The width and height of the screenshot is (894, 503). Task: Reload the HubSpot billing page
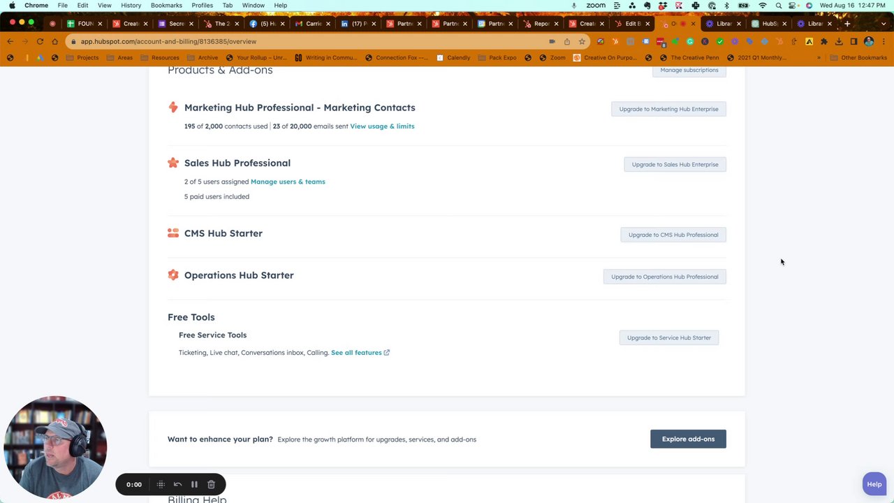tap(40, 41)
